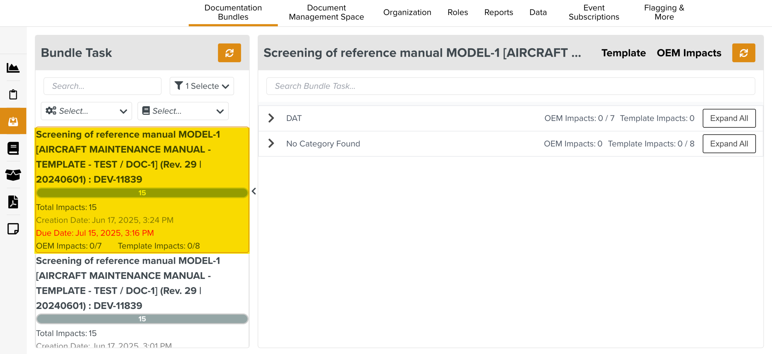Screen dimensions: 772x354
Task: Open the 1 Selected filter dropdown
Action: 202,86
